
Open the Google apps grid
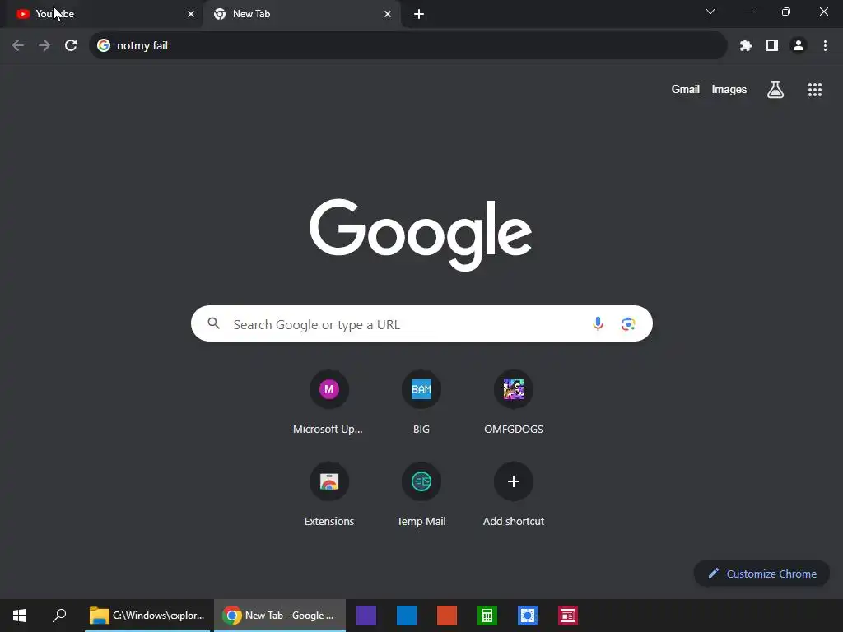click(x=815, y=89)
